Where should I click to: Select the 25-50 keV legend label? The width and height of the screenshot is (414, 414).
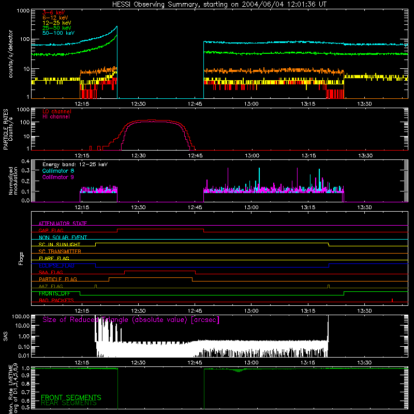pyautogui.click(x=56, y=28)
